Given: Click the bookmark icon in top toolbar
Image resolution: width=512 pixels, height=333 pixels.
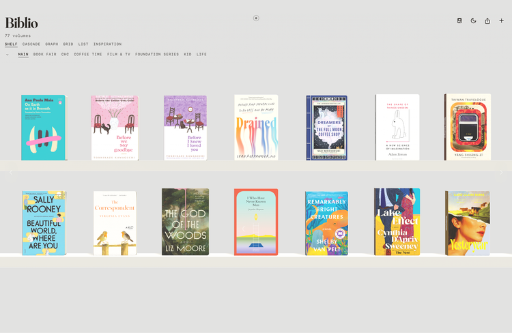Looking at the screenshot, I should click(459, 21).
